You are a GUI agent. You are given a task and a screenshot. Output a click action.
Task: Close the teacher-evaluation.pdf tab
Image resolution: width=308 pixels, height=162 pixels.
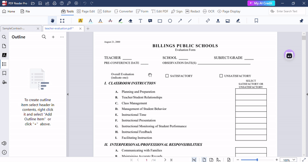pos(80,29)
